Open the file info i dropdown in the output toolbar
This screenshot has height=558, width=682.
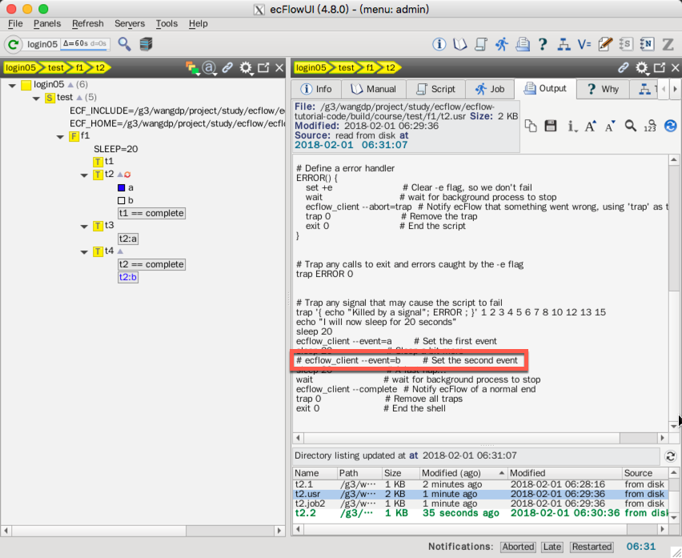571,126
